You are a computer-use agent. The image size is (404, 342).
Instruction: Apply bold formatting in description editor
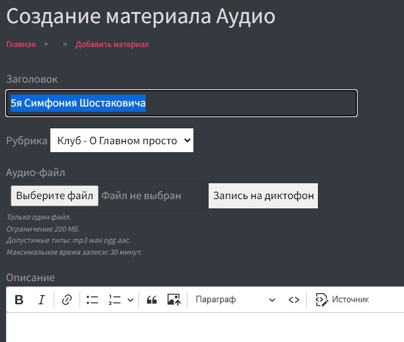(x=19, y=300)
